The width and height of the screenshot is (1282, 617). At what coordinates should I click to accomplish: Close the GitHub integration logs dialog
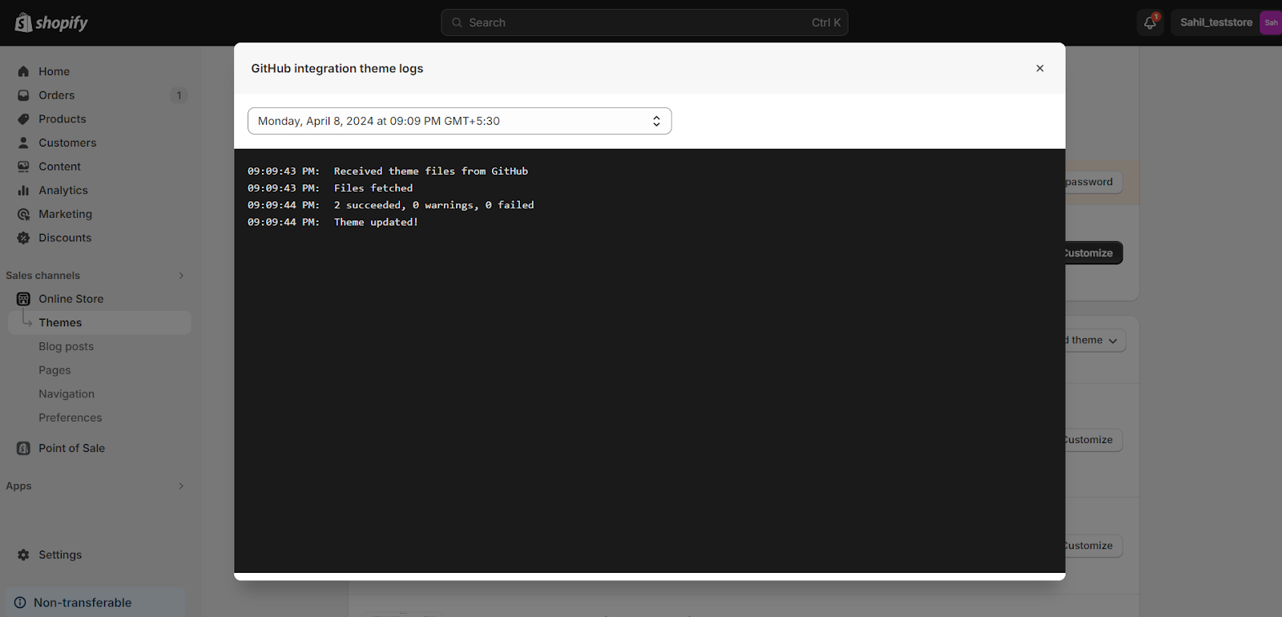pos(1040,68)
